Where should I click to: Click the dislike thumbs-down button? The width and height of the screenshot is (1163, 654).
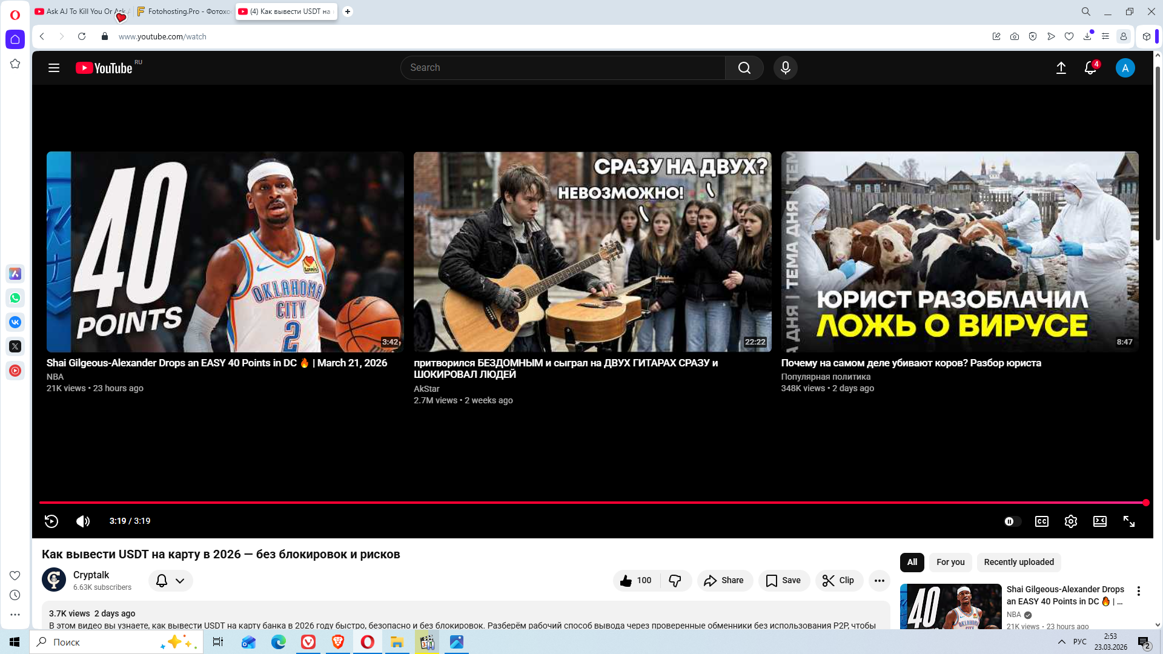point(675,581)
